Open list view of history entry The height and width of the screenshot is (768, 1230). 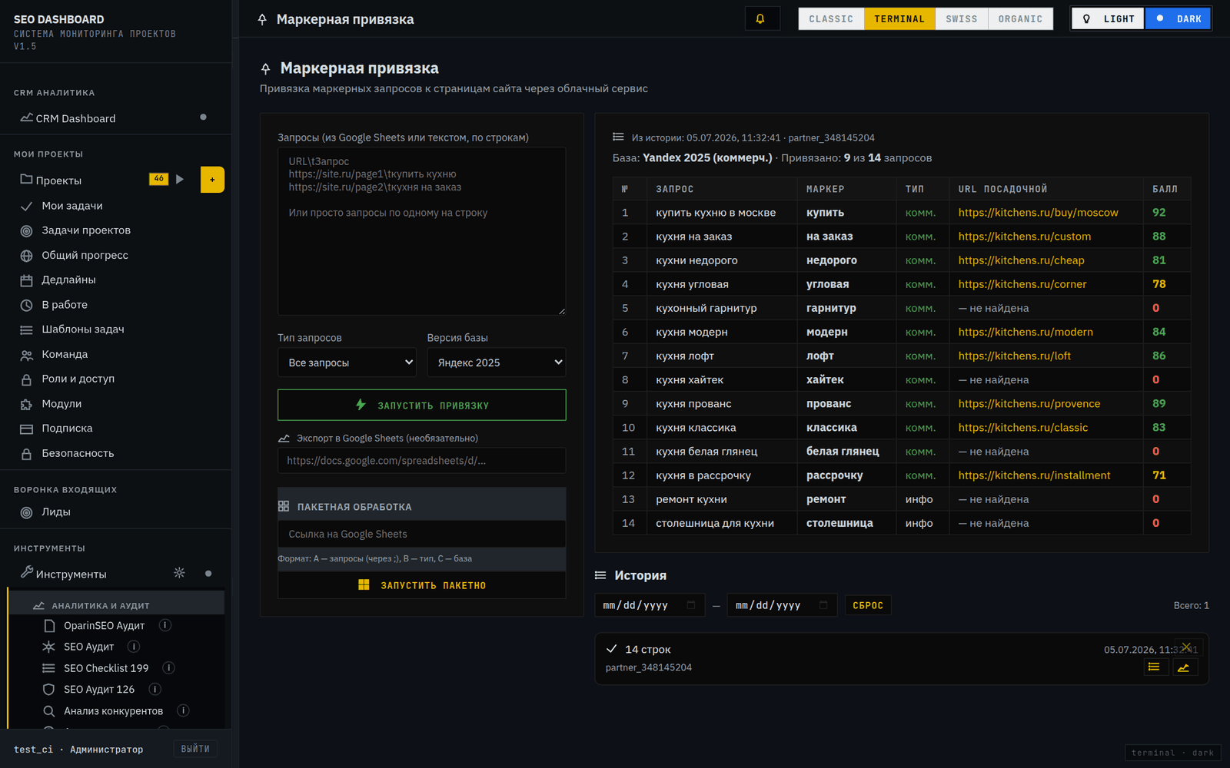tap(1154, 667)
